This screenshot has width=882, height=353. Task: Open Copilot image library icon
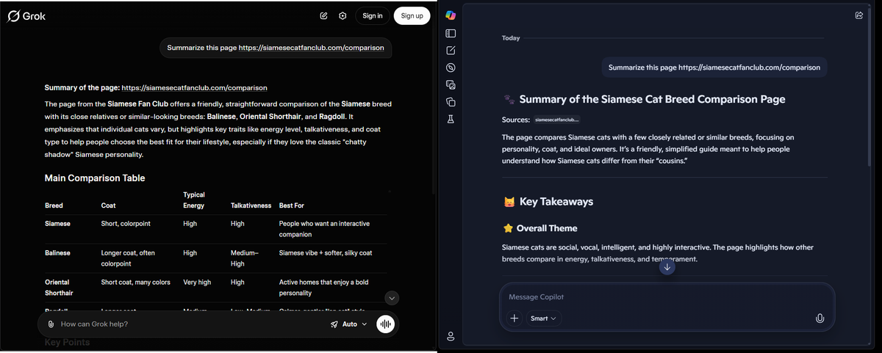click(451, 84)
